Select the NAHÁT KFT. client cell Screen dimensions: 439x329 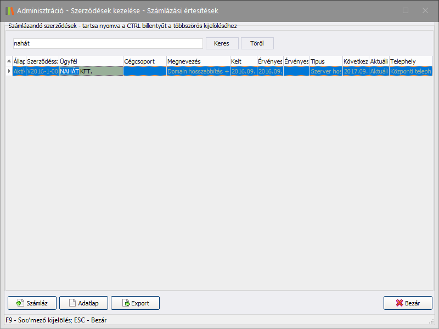coord(91,71)
